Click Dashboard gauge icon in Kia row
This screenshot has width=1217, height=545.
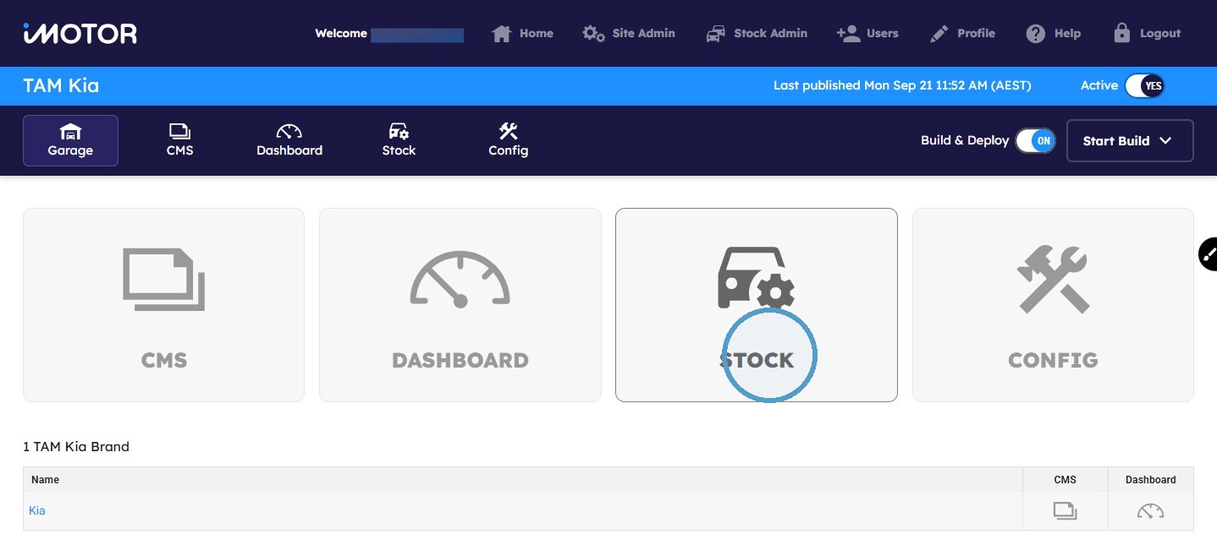point(1150,510)
